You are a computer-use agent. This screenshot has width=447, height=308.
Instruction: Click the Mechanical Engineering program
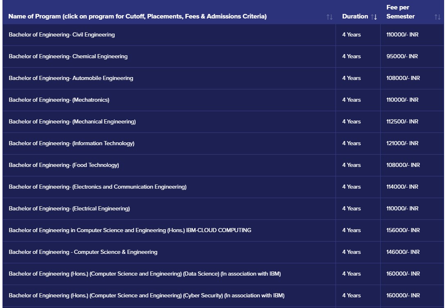coord(72,122)
